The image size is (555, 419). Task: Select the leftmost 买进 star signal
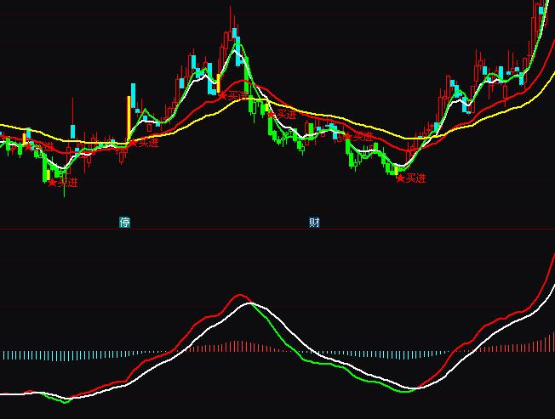[x=28, y=145]
